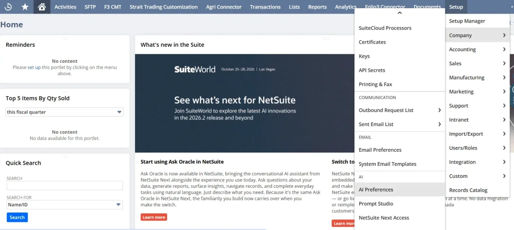
Task: Click the Quick Search text field
Action: (65, 185)
